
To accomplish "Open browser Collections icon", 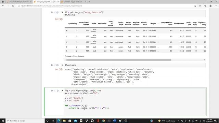I will (x=205, y=6).
